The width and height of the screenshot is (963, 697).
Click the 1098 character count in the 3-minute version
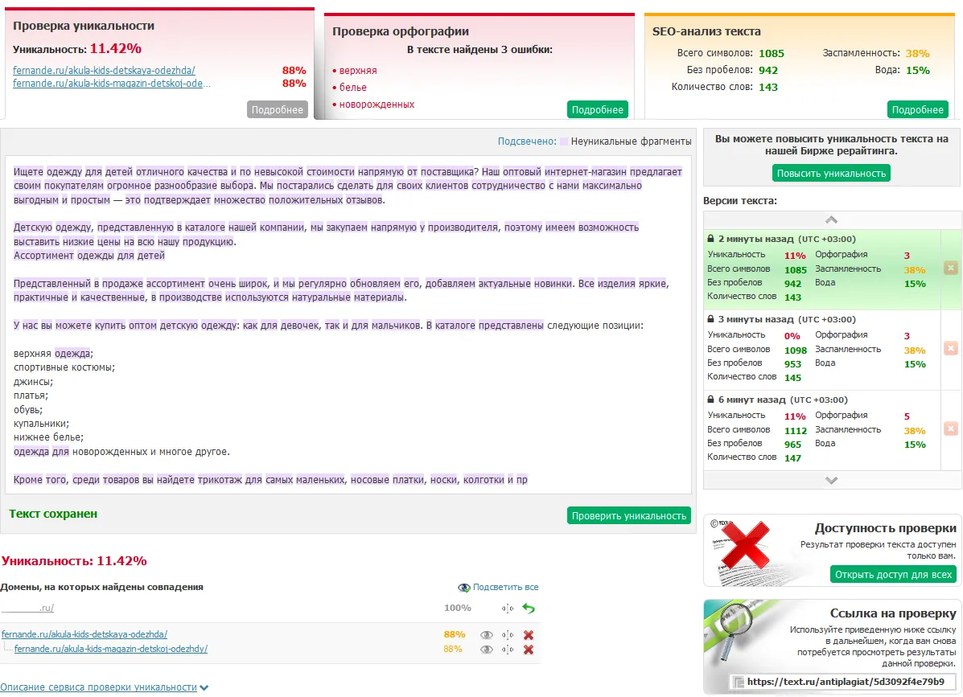tap(796, 351)
